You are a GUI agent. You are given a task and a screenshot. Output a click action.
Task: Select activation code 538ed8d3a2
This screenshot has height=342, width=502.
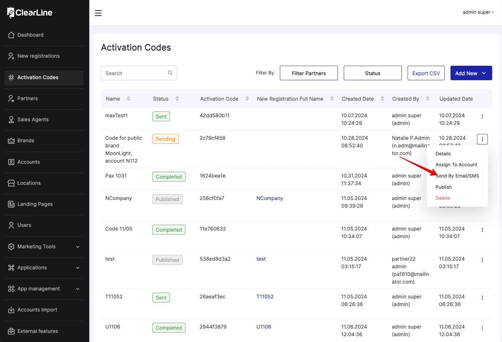[215, 259]
